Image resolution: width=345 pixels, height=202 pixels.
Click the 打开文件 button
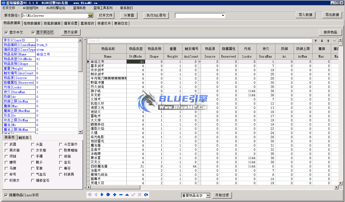(x=106, y=15)
